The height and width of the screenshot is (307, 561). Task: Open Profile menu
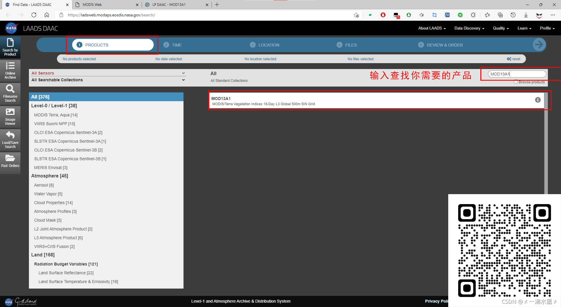coord(547,28)
